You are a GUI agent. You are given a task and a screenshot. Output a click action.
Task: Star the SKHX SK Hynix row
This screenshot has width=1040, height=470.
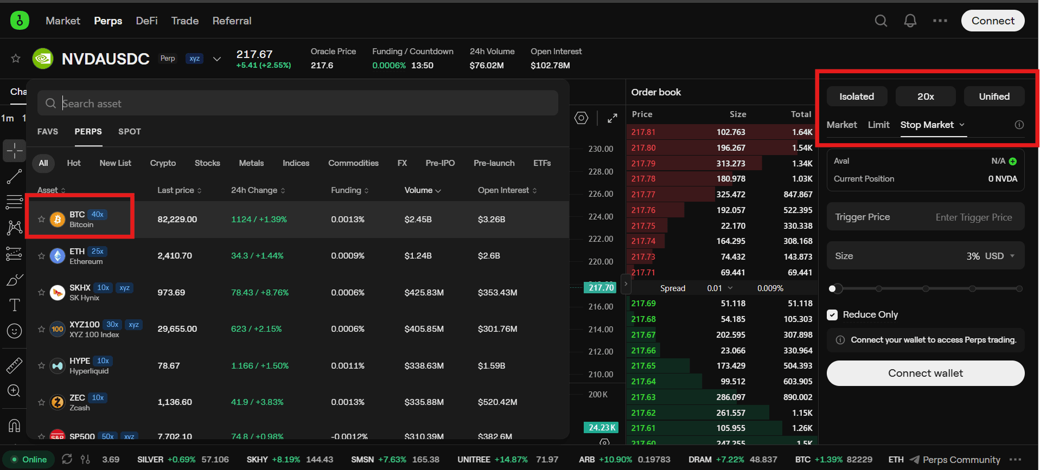41,292
